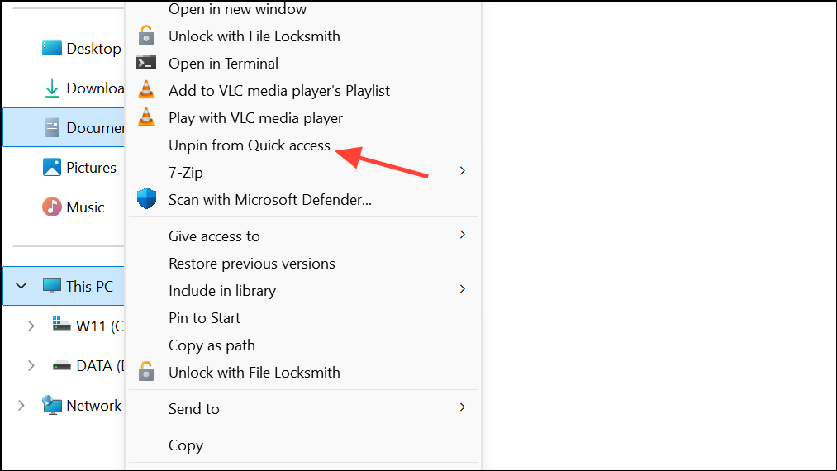The height and width of the screenshot is (471, 837).
Task: Click the Terminal icon in context menu
Action: click(x=146, y=63)
